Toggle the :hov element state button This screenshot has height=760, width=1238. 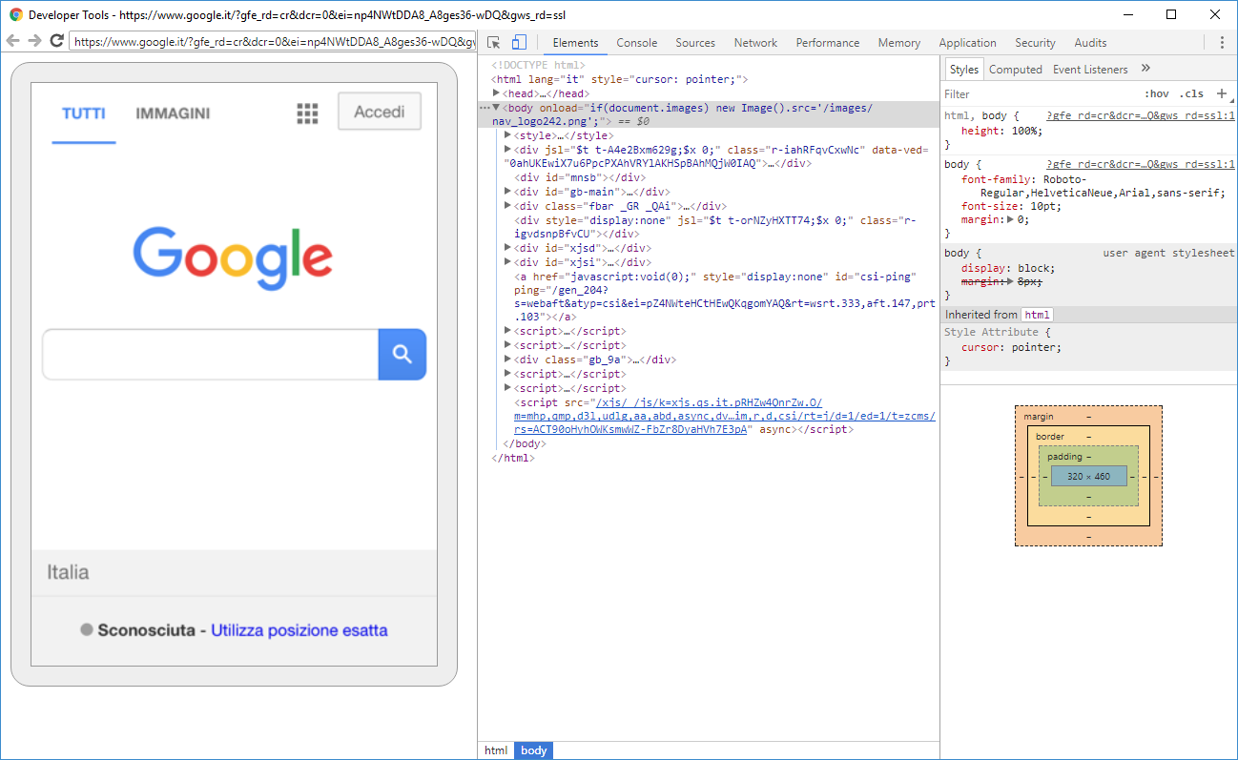tap(1157, 93)
